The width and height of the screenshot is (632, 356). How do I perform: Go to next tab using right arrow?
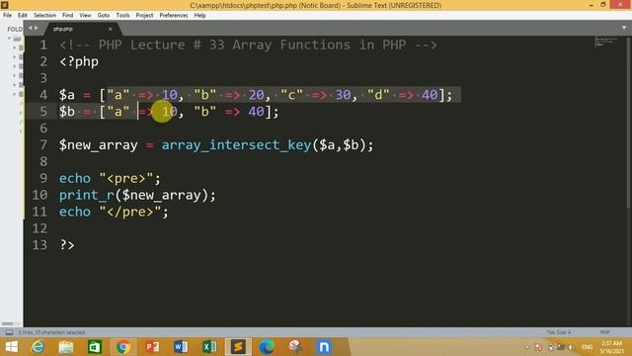point(37,28)
